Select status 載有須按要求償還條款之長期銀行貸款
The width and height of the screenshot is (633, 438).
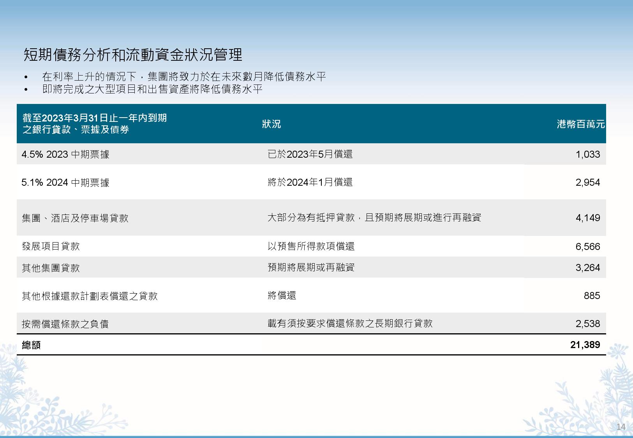coord(350,323)
